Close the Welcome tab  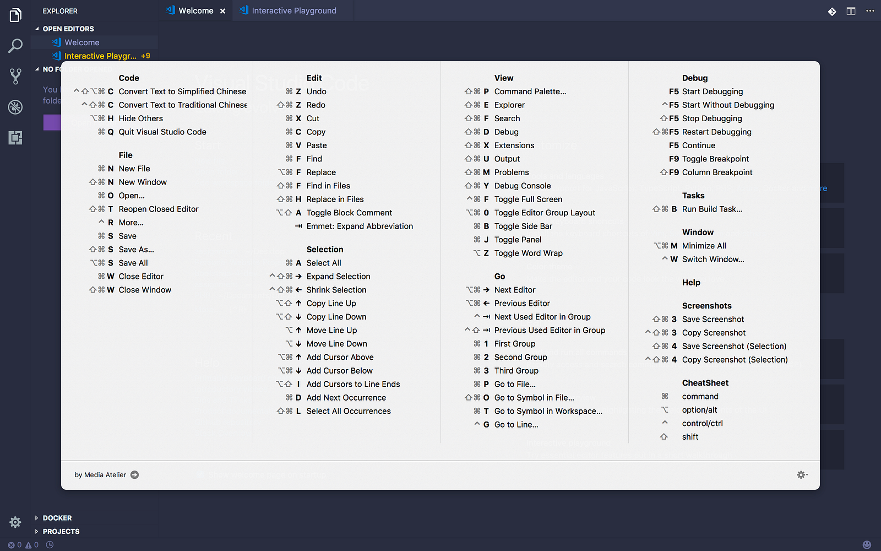pos(222,11)
